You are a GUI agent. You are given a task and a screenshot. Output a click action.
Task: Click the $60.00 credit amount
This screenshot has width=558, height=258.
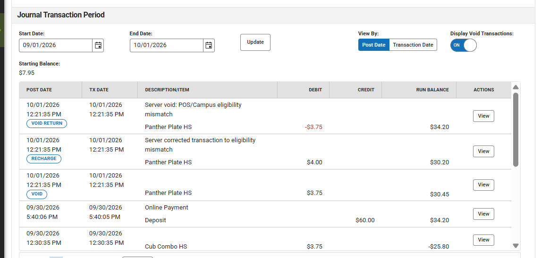365,220
